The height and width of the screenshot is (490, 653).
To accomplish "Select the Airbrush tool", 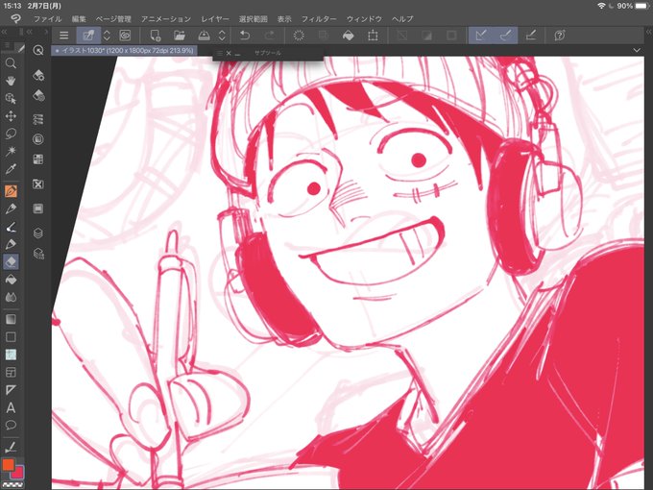I will pos(11,244).
